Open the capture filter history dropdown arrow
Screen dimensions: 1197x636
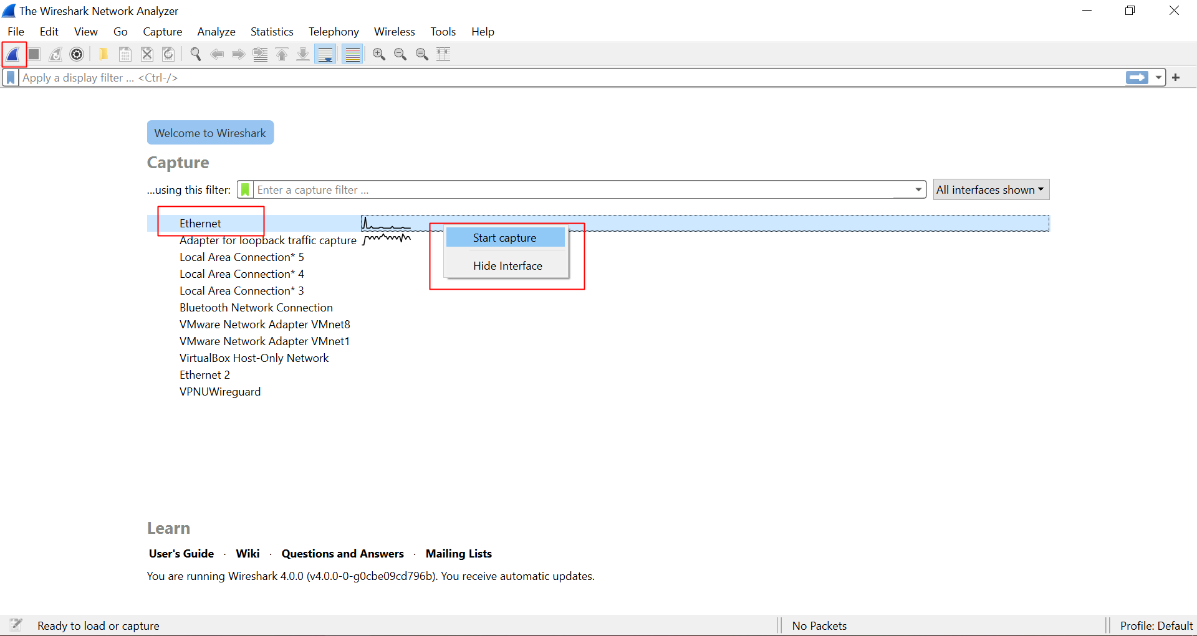pyautogui.click(x=918, y=190)
